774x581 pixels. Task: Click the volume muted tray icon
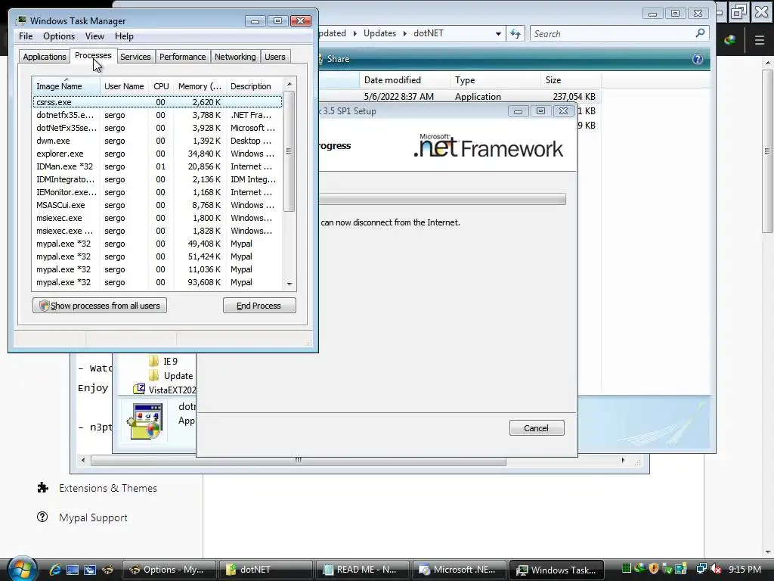click(x=717, y=569)
